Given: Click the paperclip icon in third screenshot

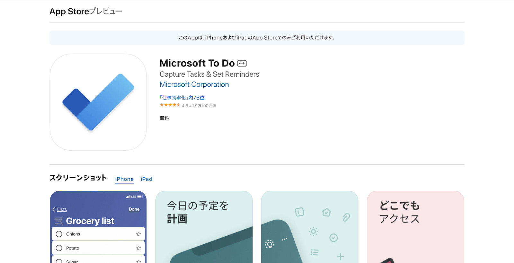Looking at the screenshot, I should click(346, 217).
